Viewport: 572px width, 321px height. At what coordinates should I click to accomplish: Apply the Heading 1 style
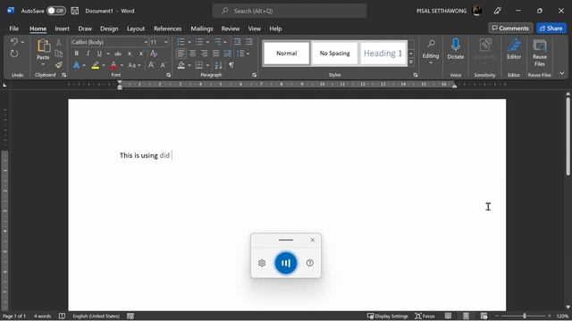383,53
